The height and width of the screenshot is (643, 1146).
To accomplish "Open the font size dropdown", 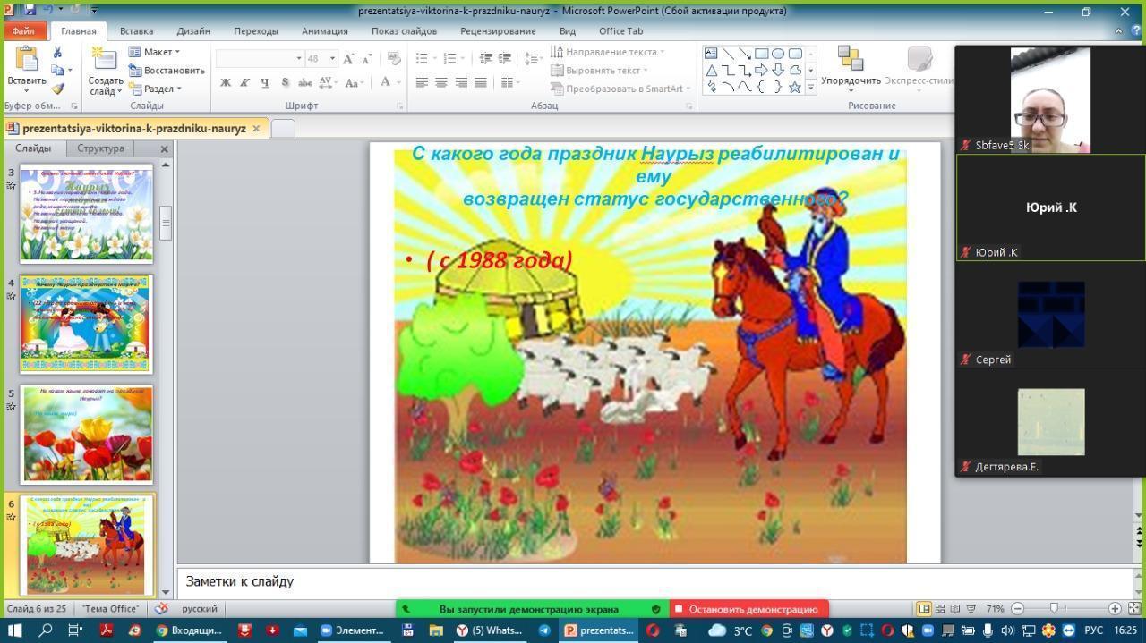I will click(332, 58).
